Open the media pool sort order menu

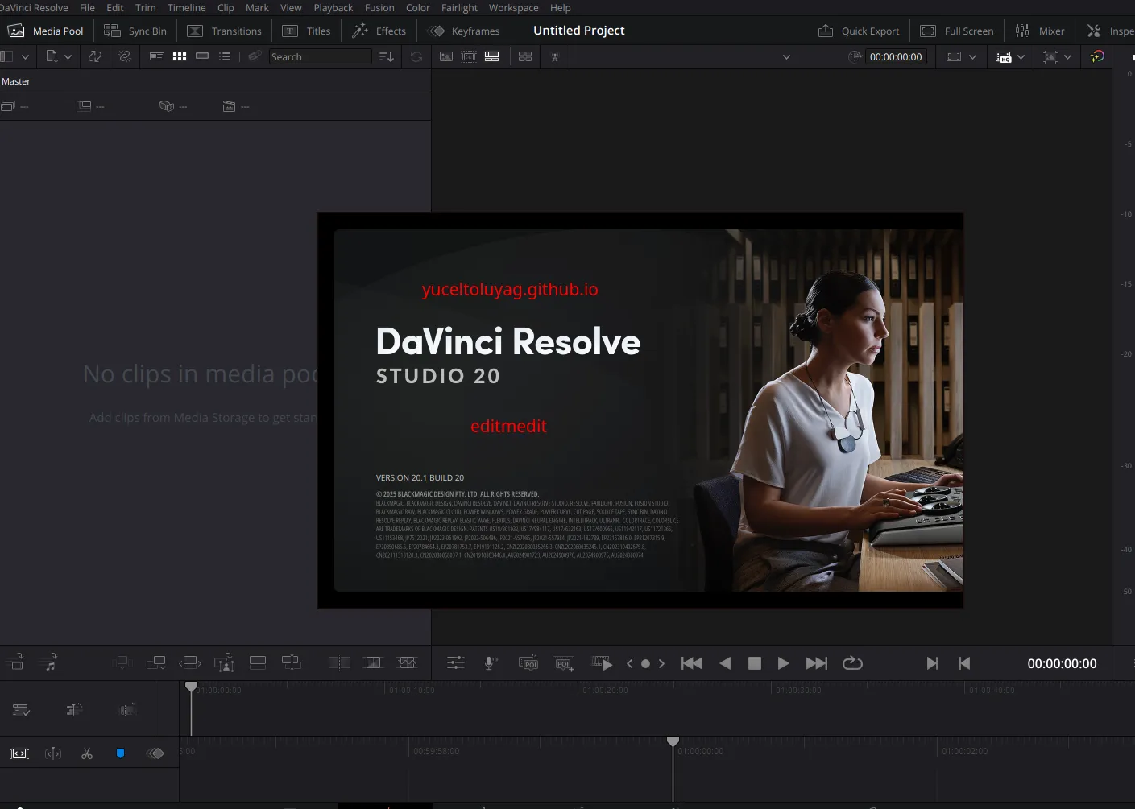[387, 56]
